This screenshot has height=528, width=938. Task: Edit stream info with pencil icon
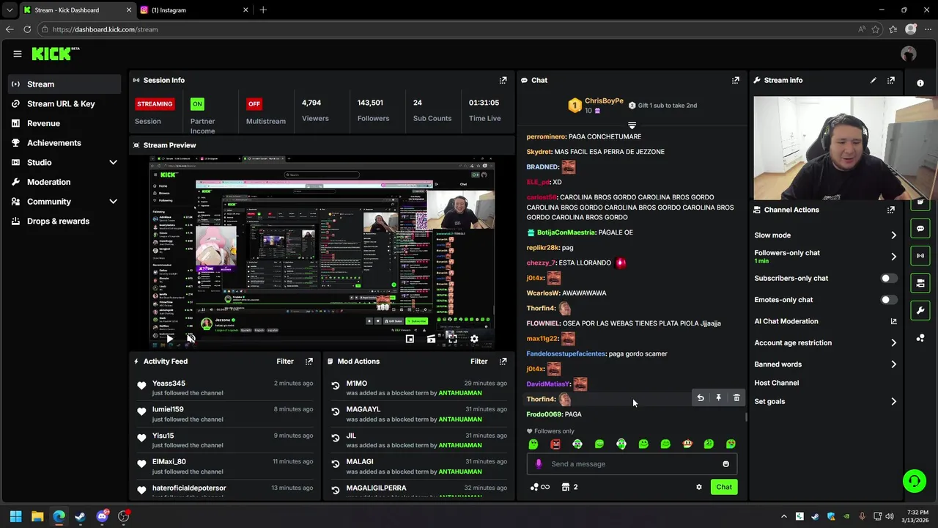873,80
